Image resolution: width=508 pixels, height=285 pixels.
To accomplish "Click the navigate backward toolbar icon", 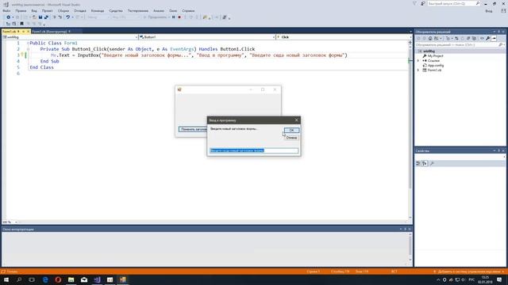I will pyautogui.click(x=9, y=17).
